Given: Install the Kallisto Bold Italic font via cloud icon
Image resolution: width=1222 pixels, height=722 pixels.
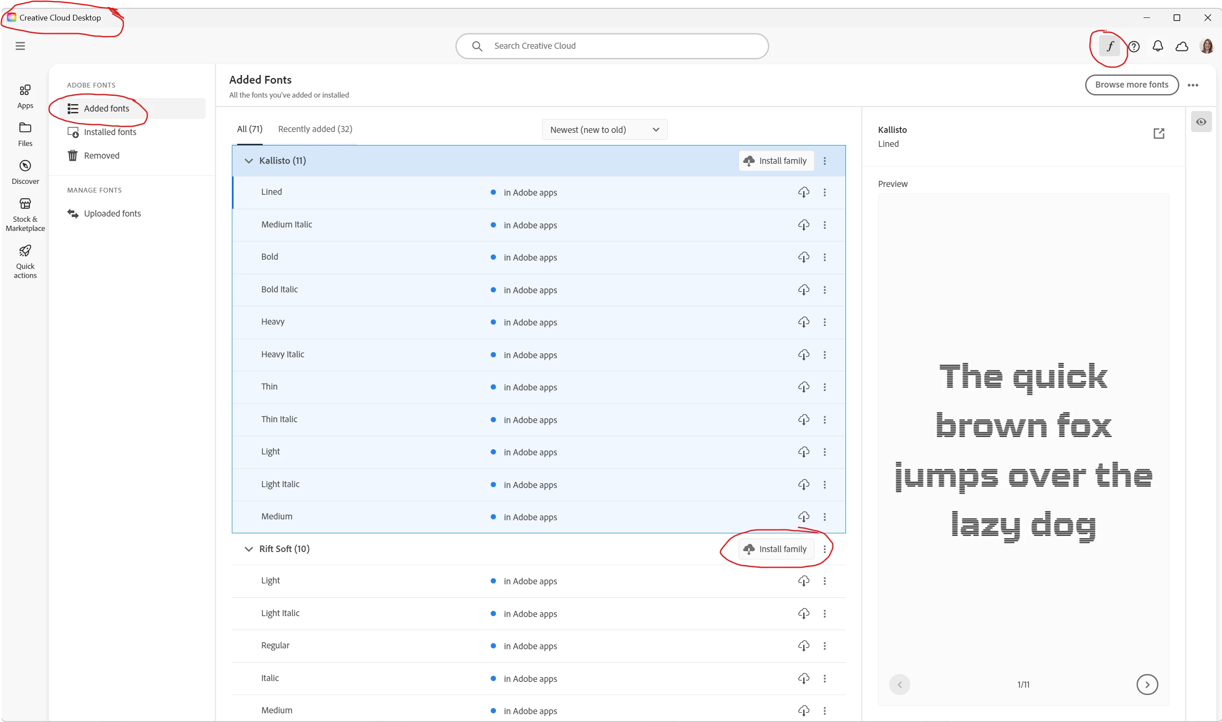Looking at the screenshot, I should [x=803, y=290].
